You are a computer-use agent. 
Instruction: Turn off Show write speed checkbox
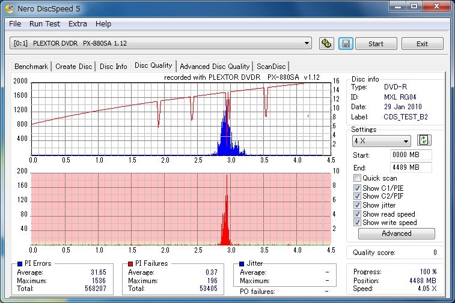click(x=358, y=223)
